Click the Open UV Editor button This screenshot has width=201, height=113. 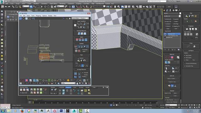[172, 78]
